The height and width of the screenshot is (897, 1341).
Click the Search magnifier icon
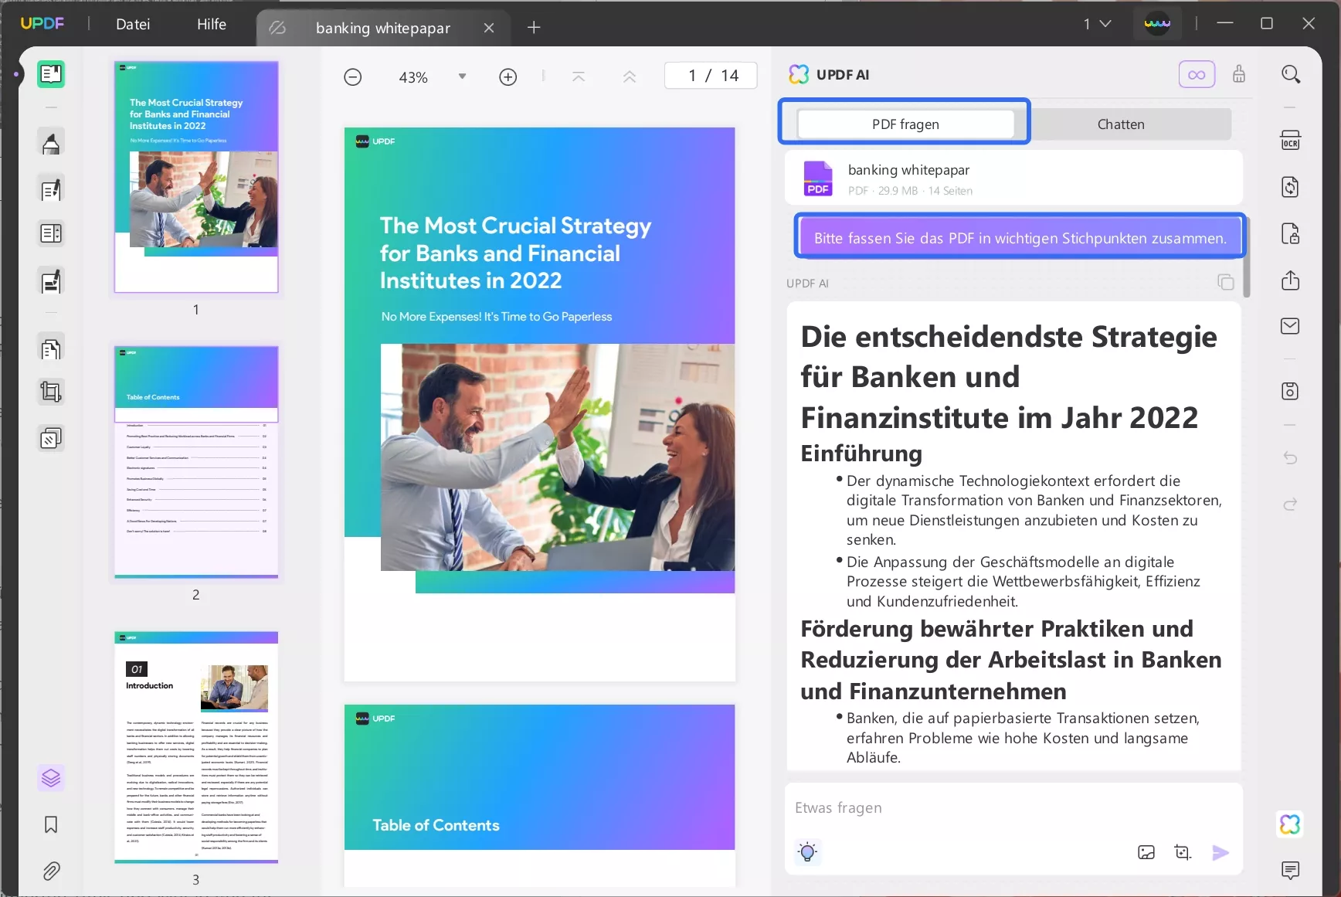pyautogui.click(x=1291, y=74)
